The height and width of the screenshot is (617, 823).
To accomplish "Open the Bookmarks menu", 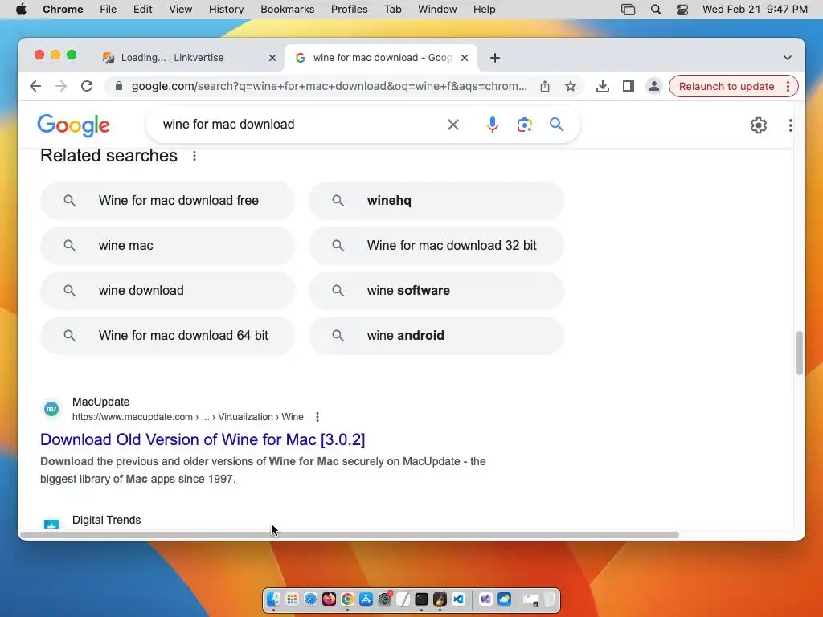I will click(x=287, y=10).
